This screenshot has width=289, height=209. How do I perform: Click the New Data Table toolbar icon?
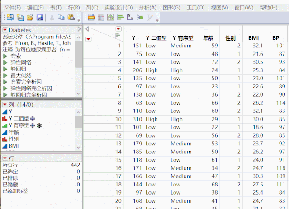(x=10, y=17)
